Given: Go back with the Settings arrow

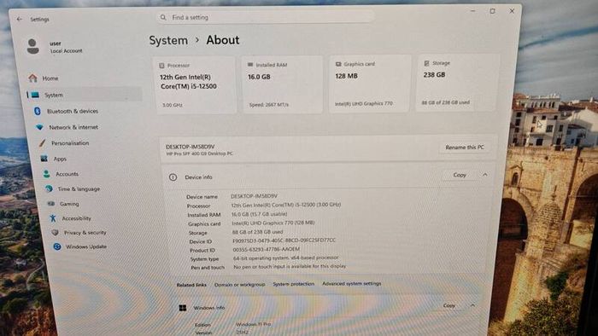Looking at the screenshot, I should point(20,19).
